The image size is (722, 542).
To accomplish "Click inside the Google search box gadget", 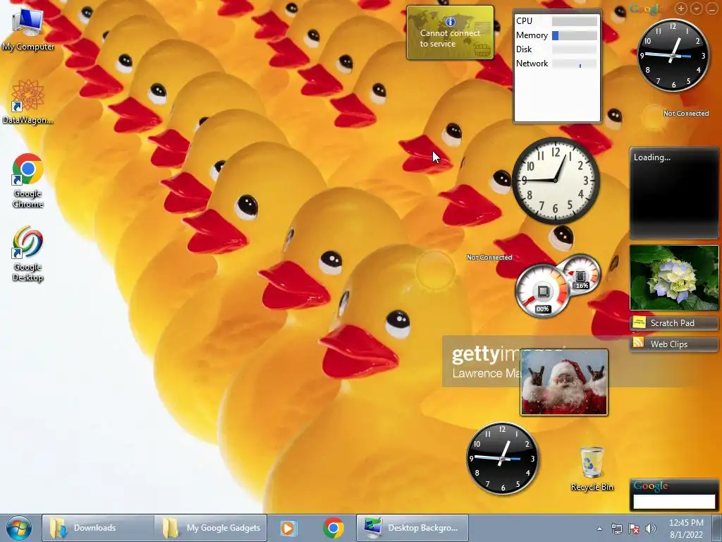I will pos(674,501).
